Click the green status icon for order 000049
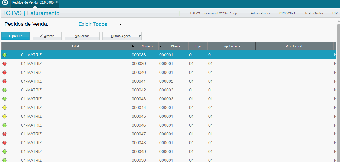Screen dimensions: 340x162 (x=4, y=151)
